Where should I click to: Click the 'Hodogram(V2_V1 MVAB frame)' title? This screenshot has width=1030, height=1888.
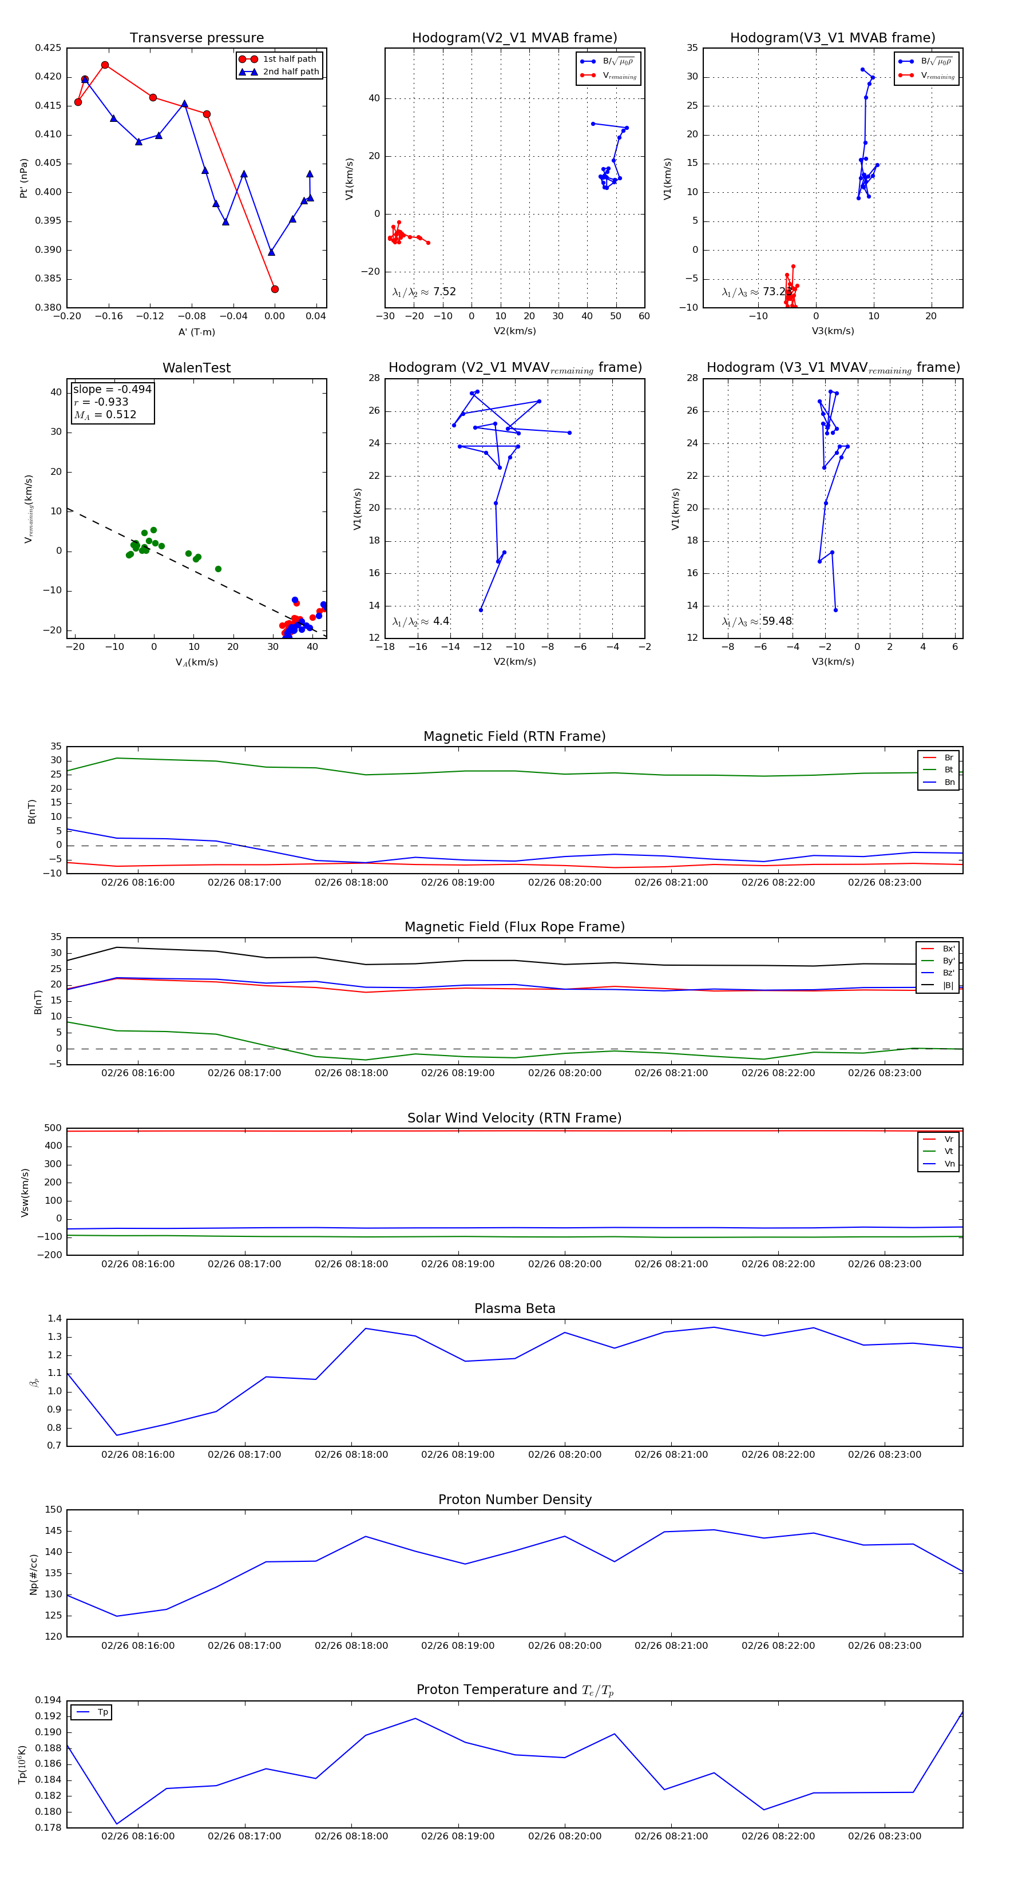(x=514, y=38)
